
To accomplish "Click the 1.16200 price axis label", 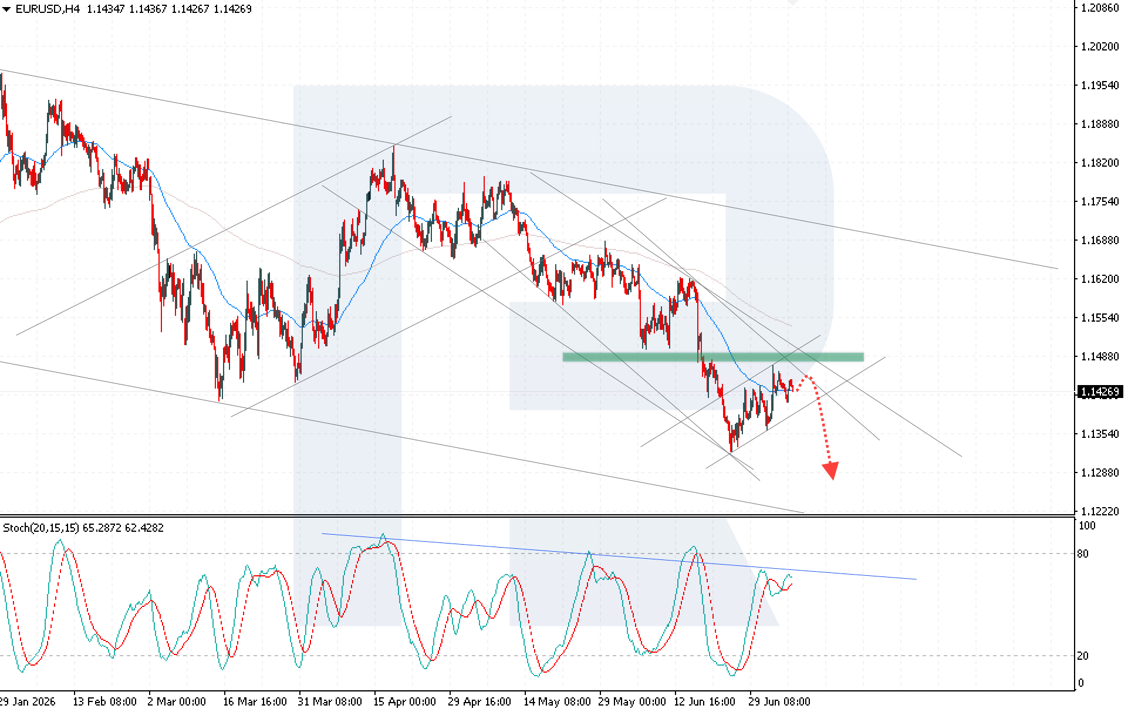I will (x=1100, y=279).
